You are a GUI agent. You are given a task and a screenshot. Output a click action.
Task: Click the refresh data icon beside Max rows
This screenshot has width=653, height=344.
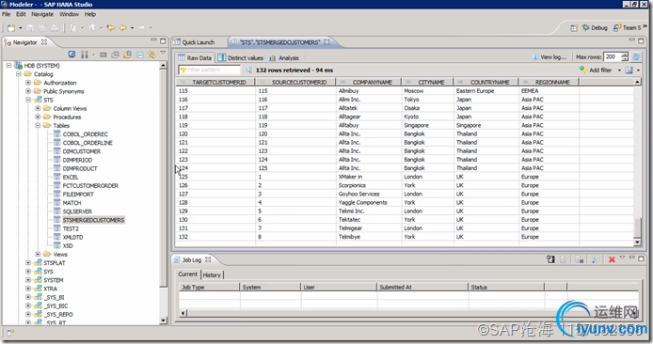636,57
